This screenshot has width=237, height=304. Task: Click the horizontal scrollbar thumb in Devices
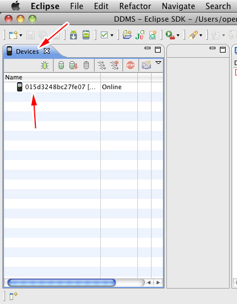pyautogui.click(x=62, y=283)
